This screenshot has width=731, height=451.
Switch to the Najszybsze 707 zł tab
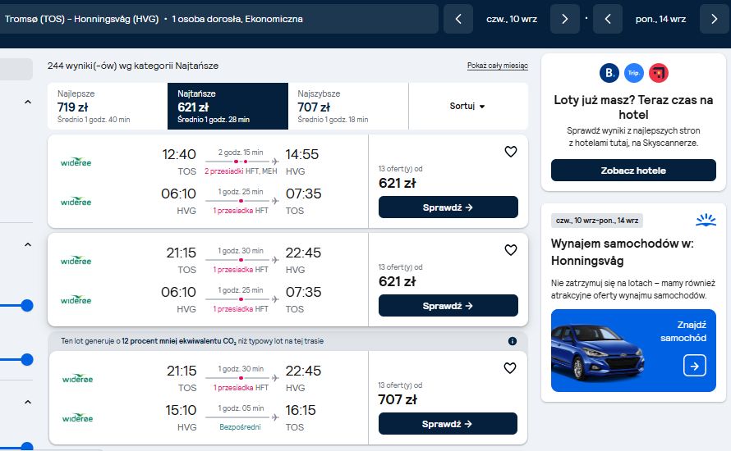(347, 106)
